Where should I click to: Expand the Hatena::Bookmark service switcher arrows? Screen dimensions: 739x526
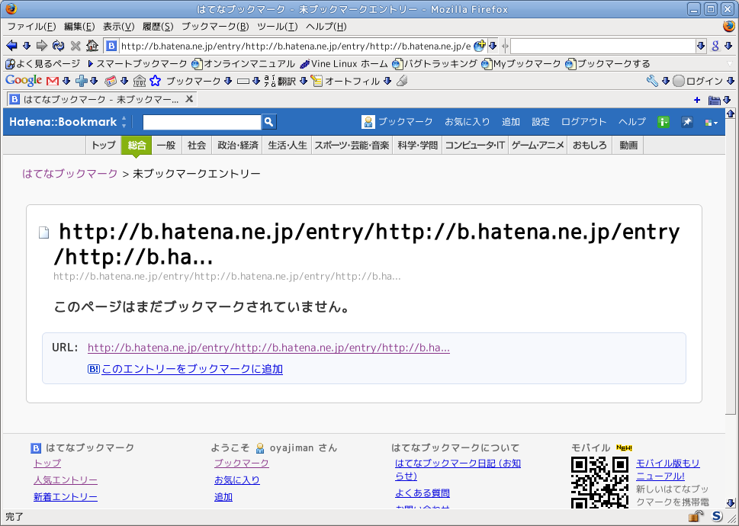tap(124, 122)
